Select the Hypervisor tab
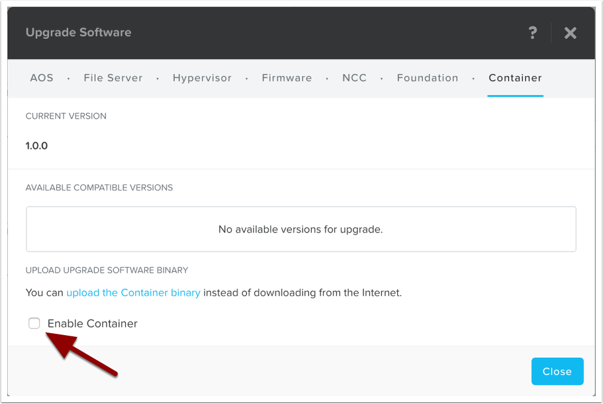 click(x=202, y=78)
